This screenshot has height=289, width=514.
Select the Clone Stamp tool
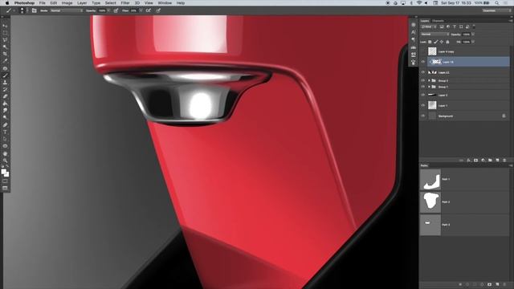(5, 83)
